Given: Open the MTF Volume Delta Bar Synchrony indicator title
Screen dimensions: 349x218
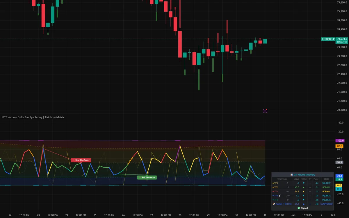Looking at the screenshot, I should 33,117.
